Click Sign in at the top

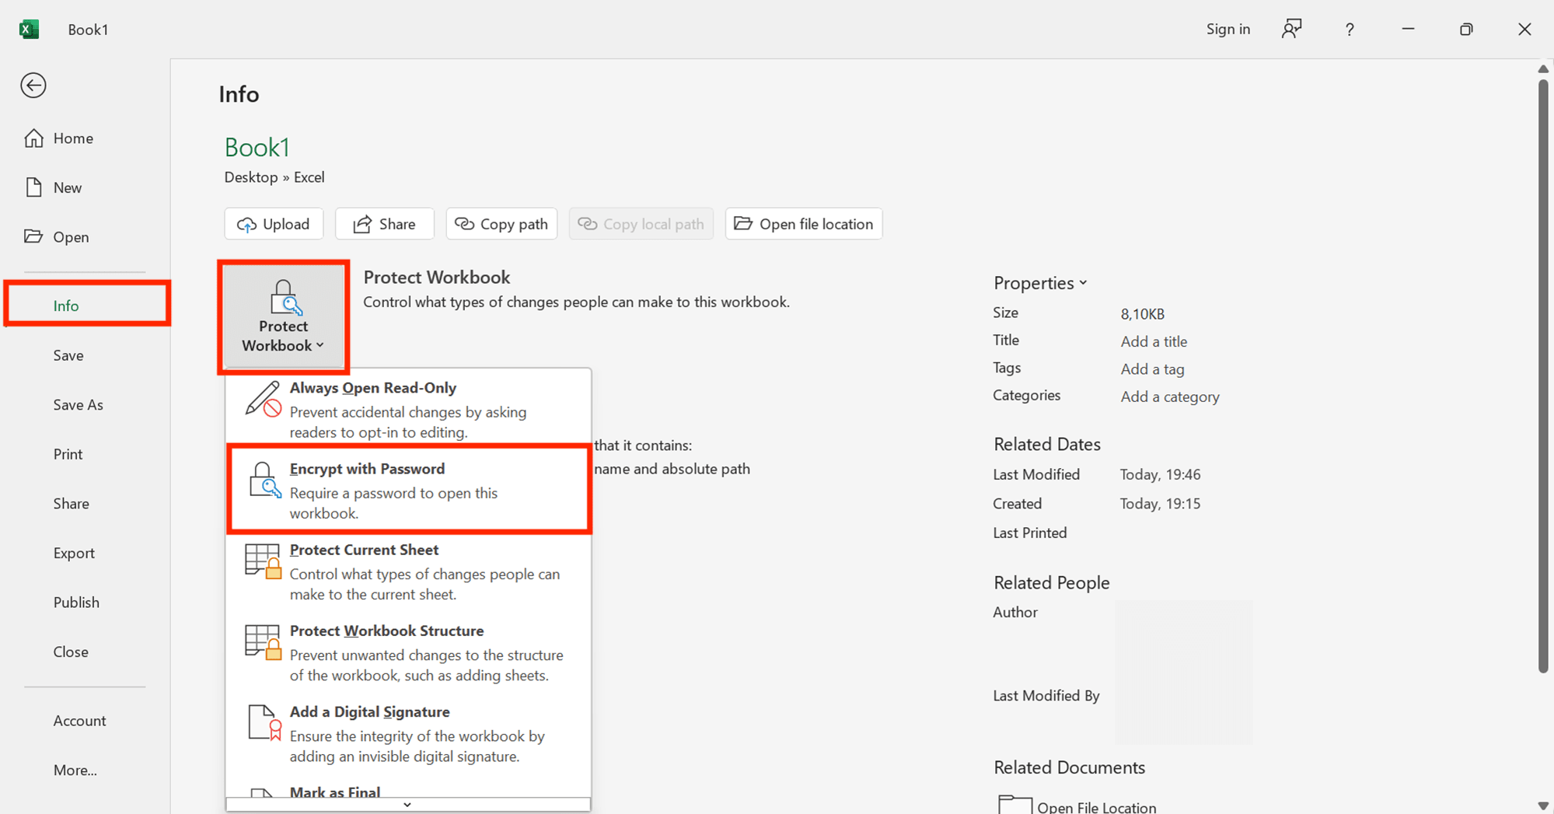tap(1227, 29)
